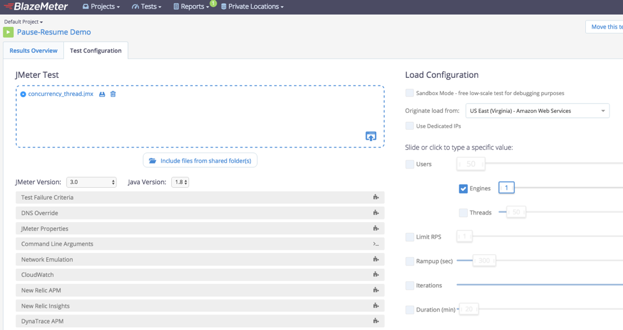Image resolution: width=623 pixels, height=330 pixels.
Task: Uncheck the Engines checkbox
Action: click(x=463, y=188)
